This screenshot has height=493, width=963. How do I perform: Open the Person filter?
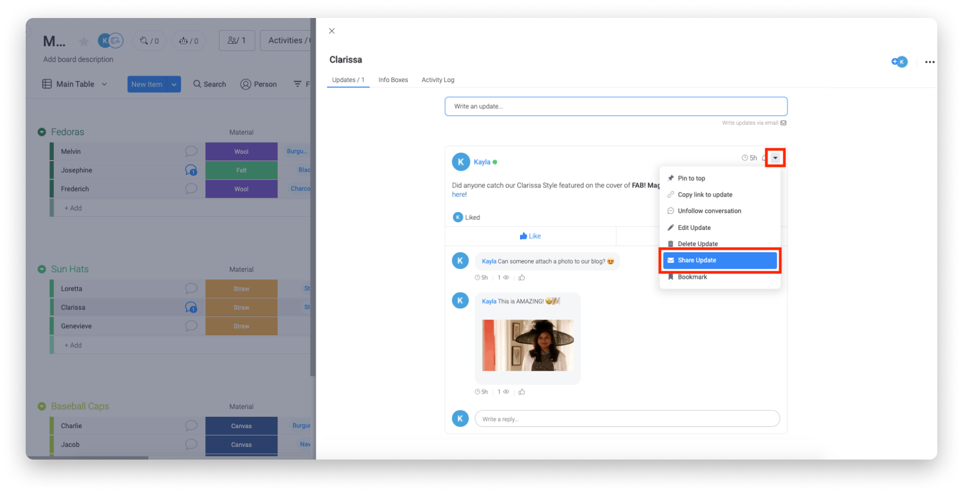pyautogui.click(x=259, y=84)
